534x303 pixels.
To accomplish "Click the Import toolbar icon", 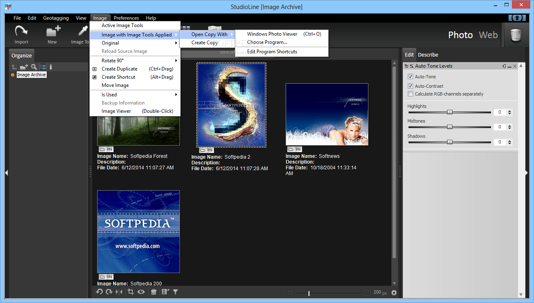I will (x=21, y=31).
